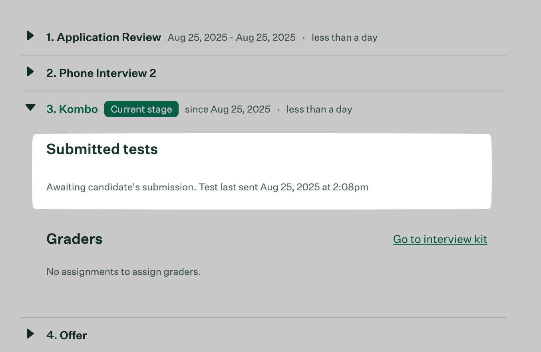Click the Awaiting candidate's submission status
Viewport: 541px width, 352px height.
[121, 187]
